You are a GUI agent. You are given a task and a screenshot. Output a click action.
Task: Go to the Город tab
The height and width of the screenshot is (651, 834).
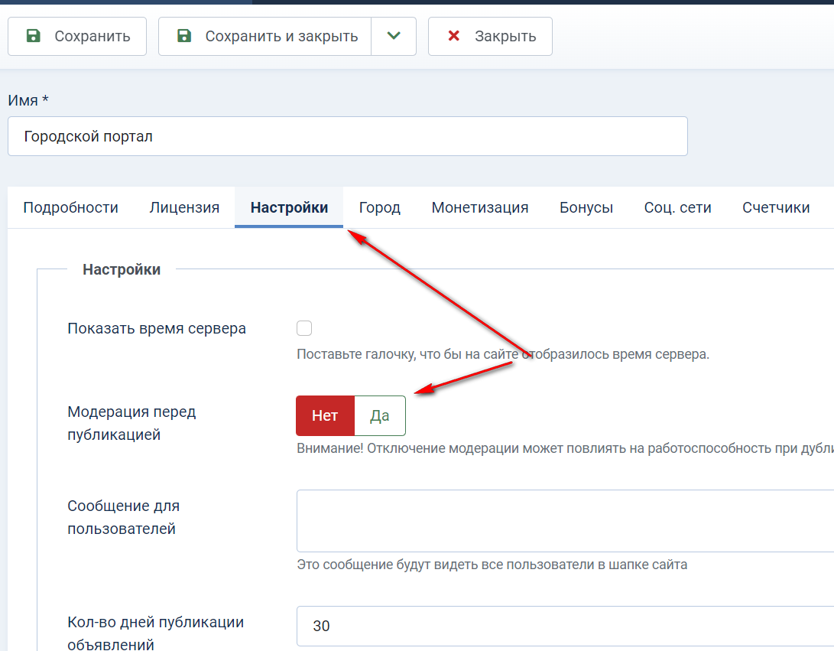coord(379,207)
